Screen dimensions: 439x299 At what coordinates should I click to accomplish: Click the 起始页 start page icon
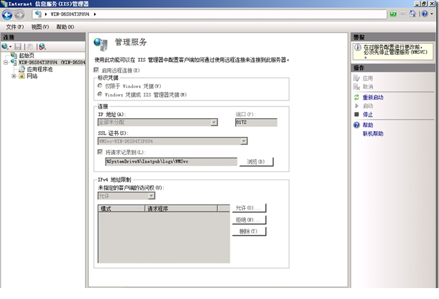coord(14,55)
